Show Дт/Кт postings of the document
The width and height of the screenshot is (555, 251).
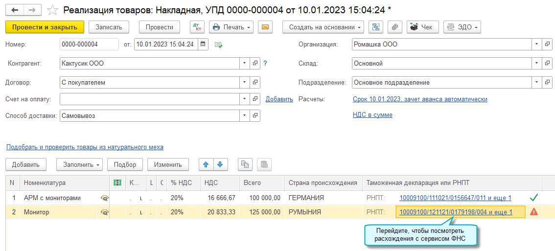(x=198, y=27)
